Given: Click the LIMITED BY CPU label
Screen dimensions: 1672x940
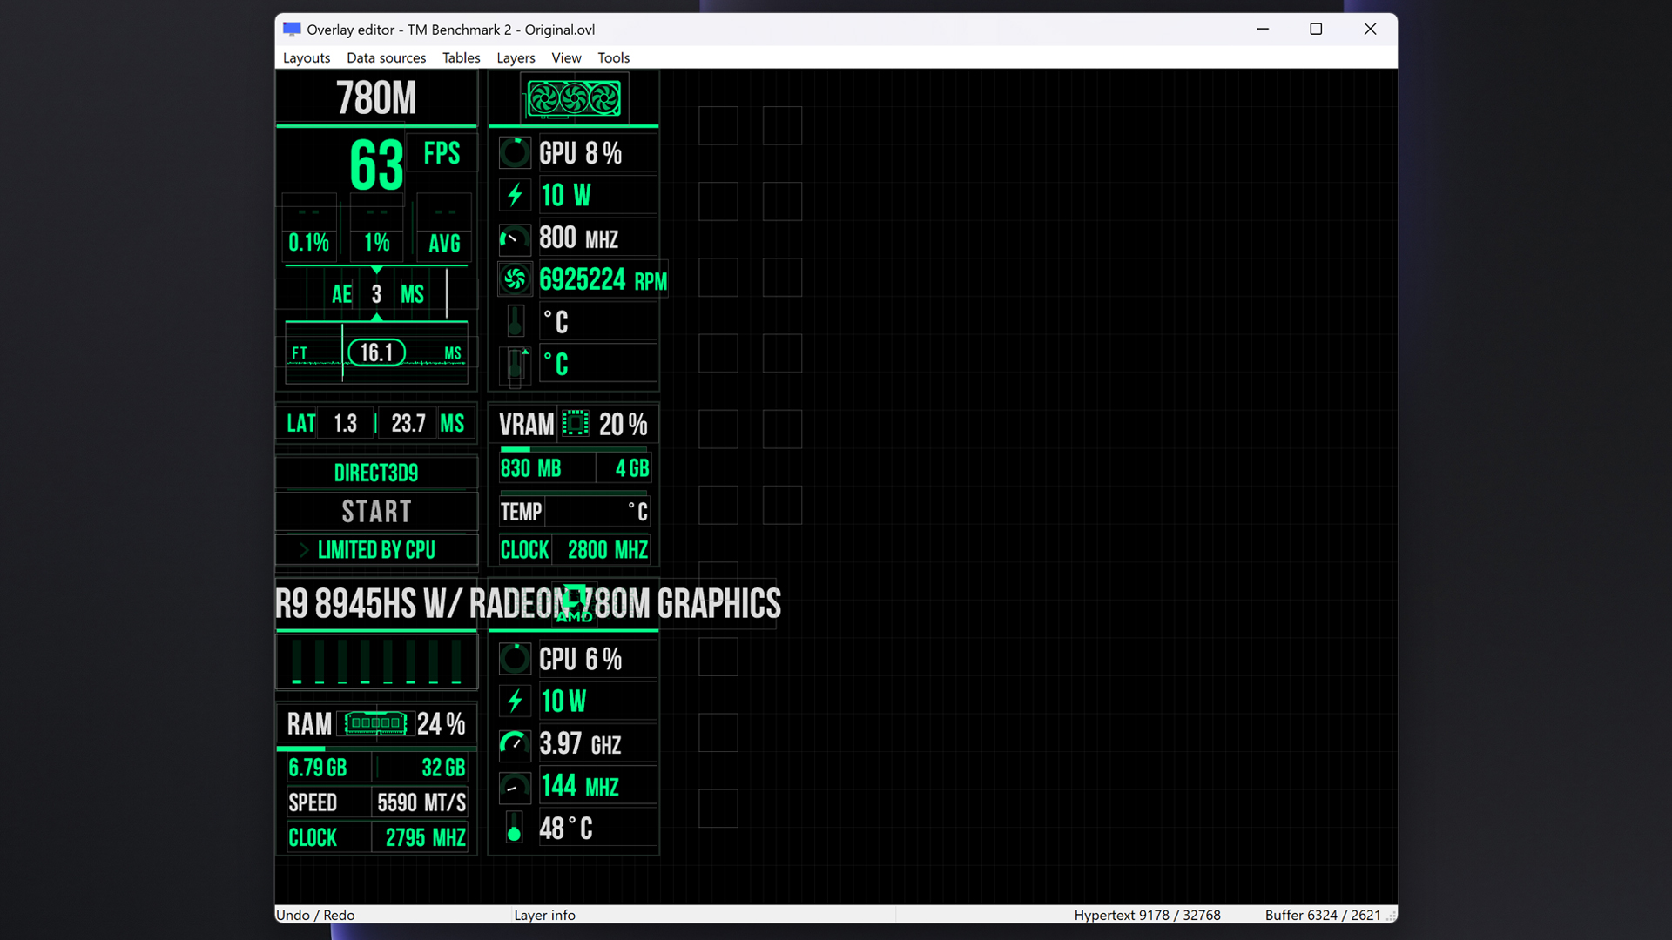Looking at the screenshot, I should coord(376,550).
